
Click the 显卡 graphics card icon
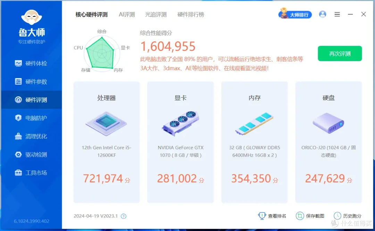[181, 124]
